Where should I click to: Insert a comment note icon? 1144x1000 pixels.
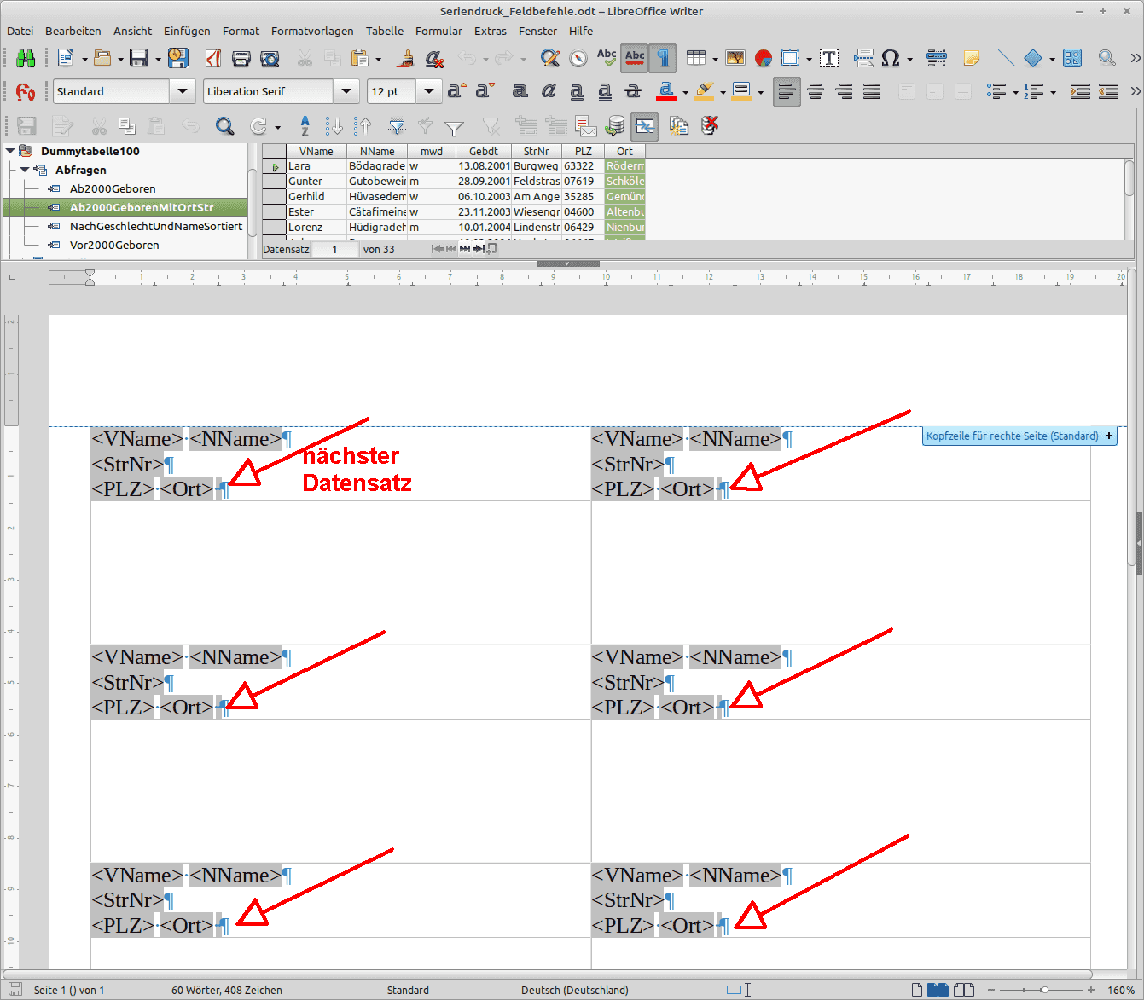point(971,58)
